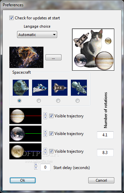Click down arrow of Jupiter row spinner
Screen dimensions: 124x193
45,118
